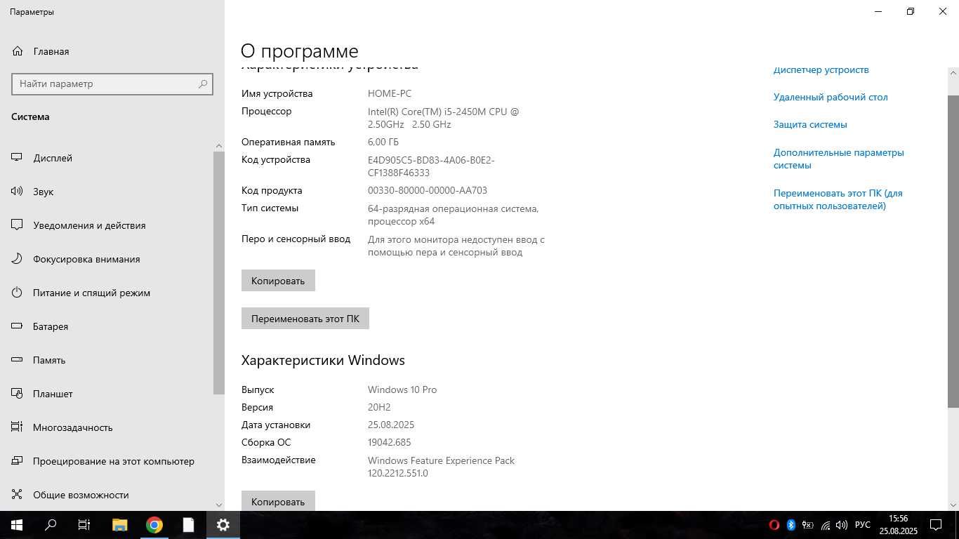Switch input language РУС
This screenshot has height=539, width=959.
(x=863, y=525)
